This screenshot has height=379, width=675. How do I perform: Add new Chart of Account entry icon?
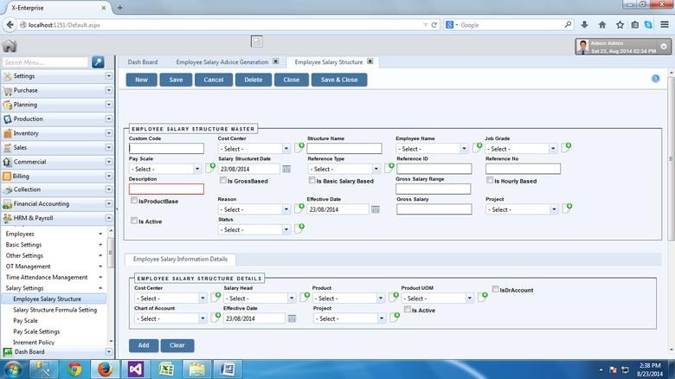(215, 317)
